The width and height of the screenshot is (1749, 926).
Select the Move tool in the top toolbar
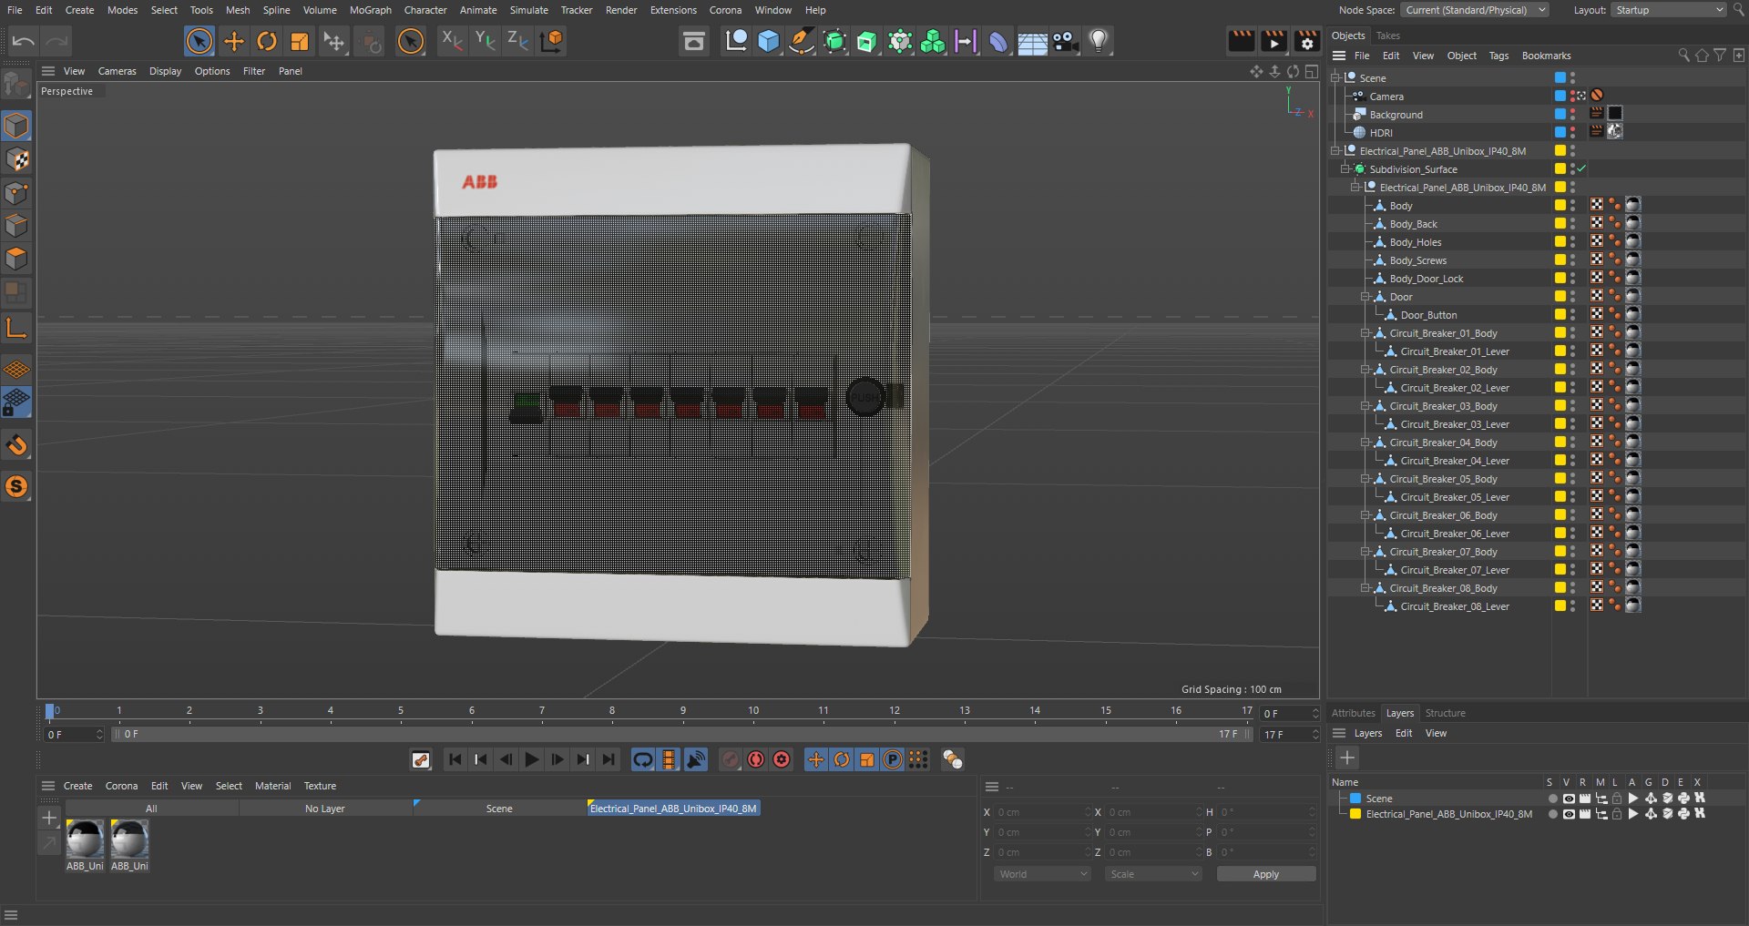tap(234, 41)
